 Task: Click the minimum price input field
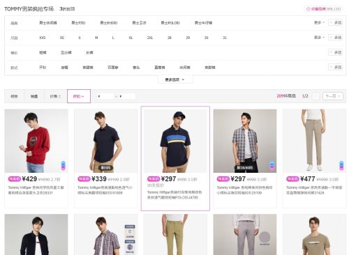point(105,96)
